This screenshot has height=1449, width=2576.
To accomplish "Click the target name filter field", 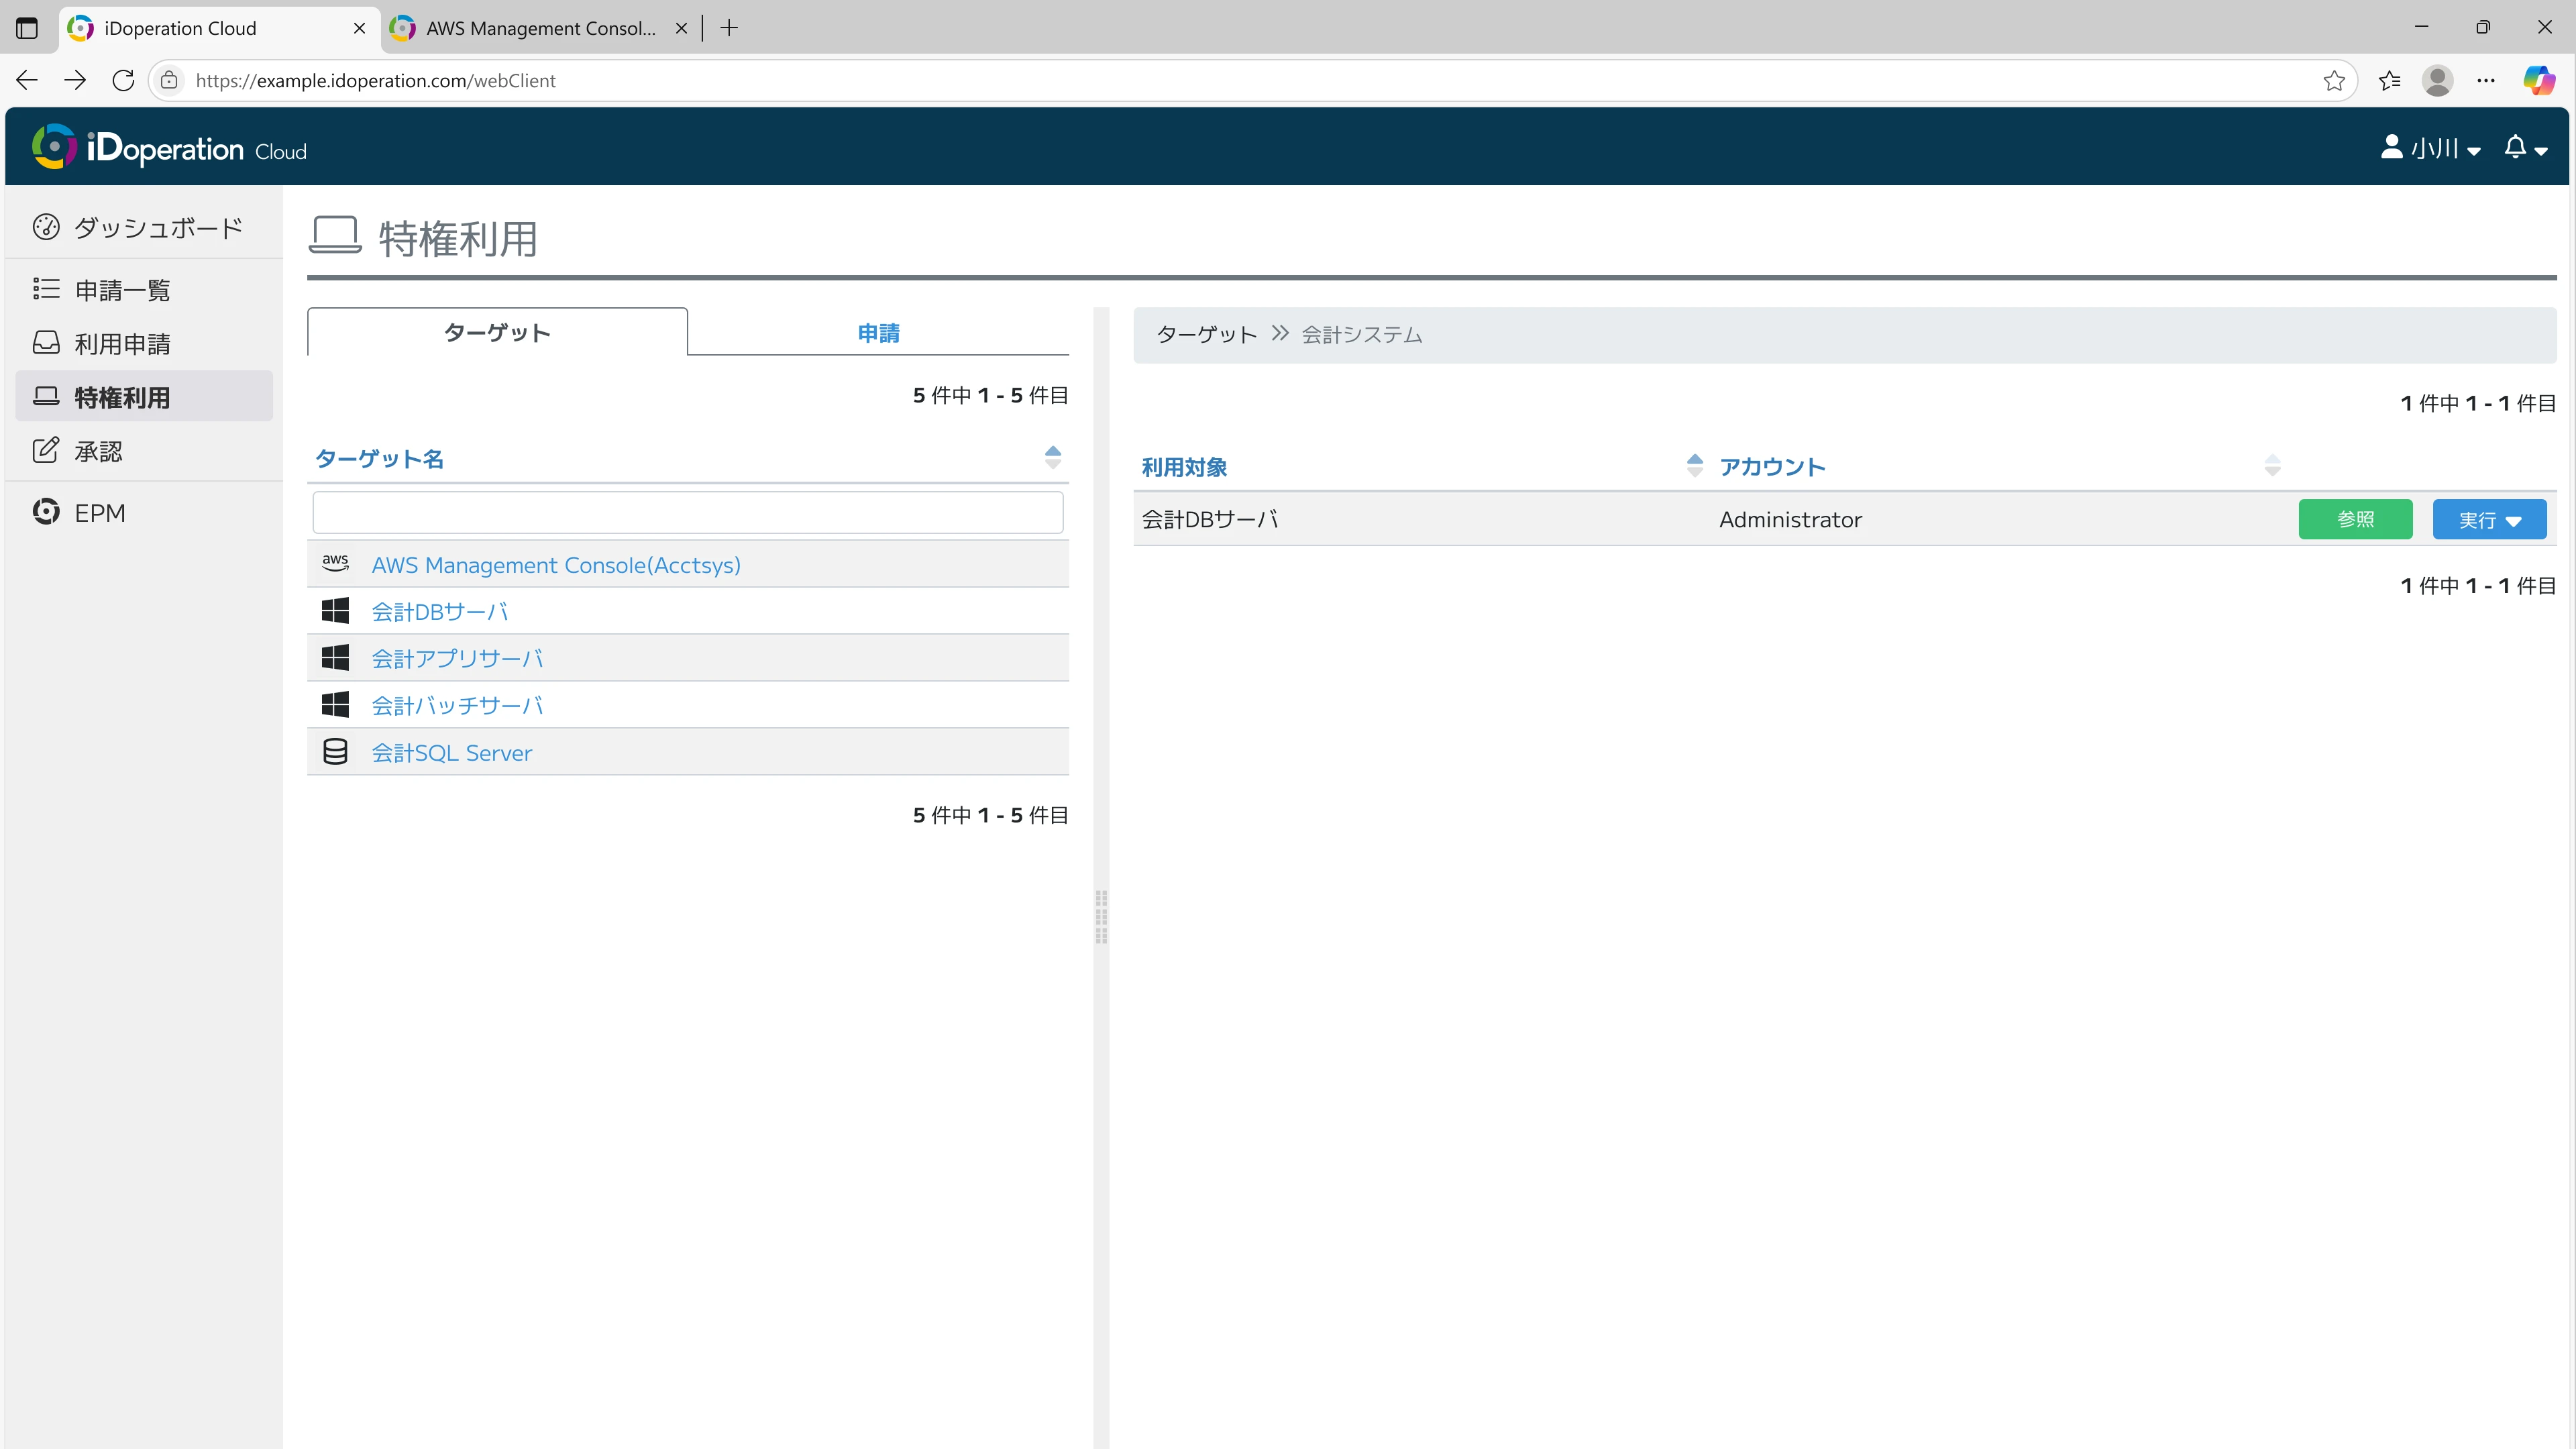I will (687, 512).
